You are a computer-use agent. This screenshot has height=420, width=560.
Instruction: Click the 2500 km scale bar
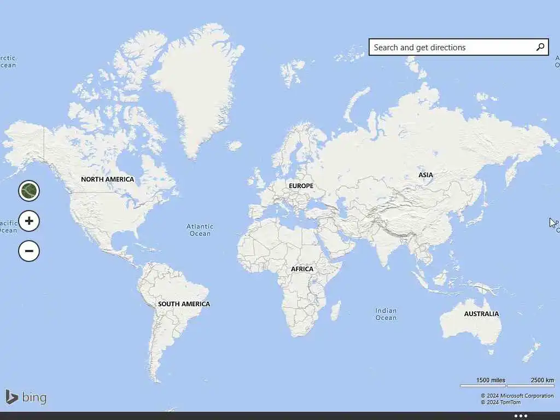coord(530,382)
